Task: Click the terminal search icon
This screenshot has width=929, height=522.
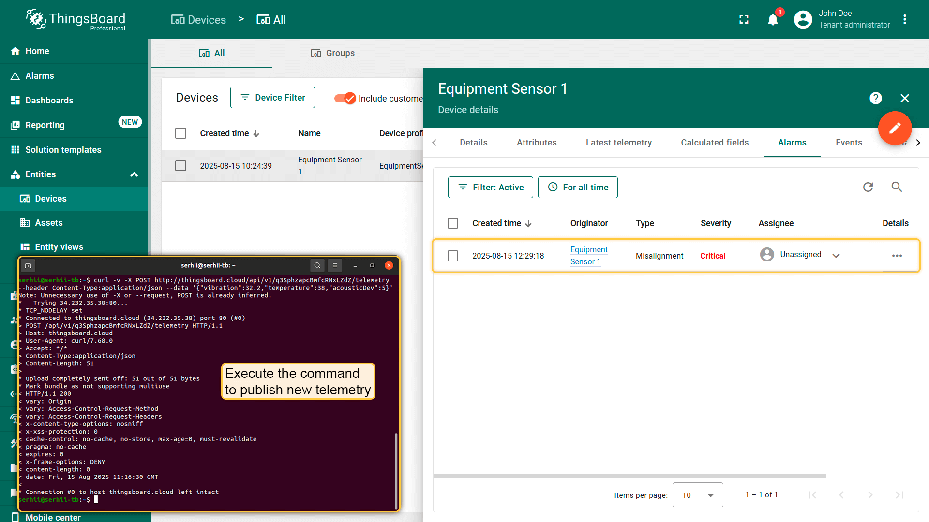Action: click(317, 265)
